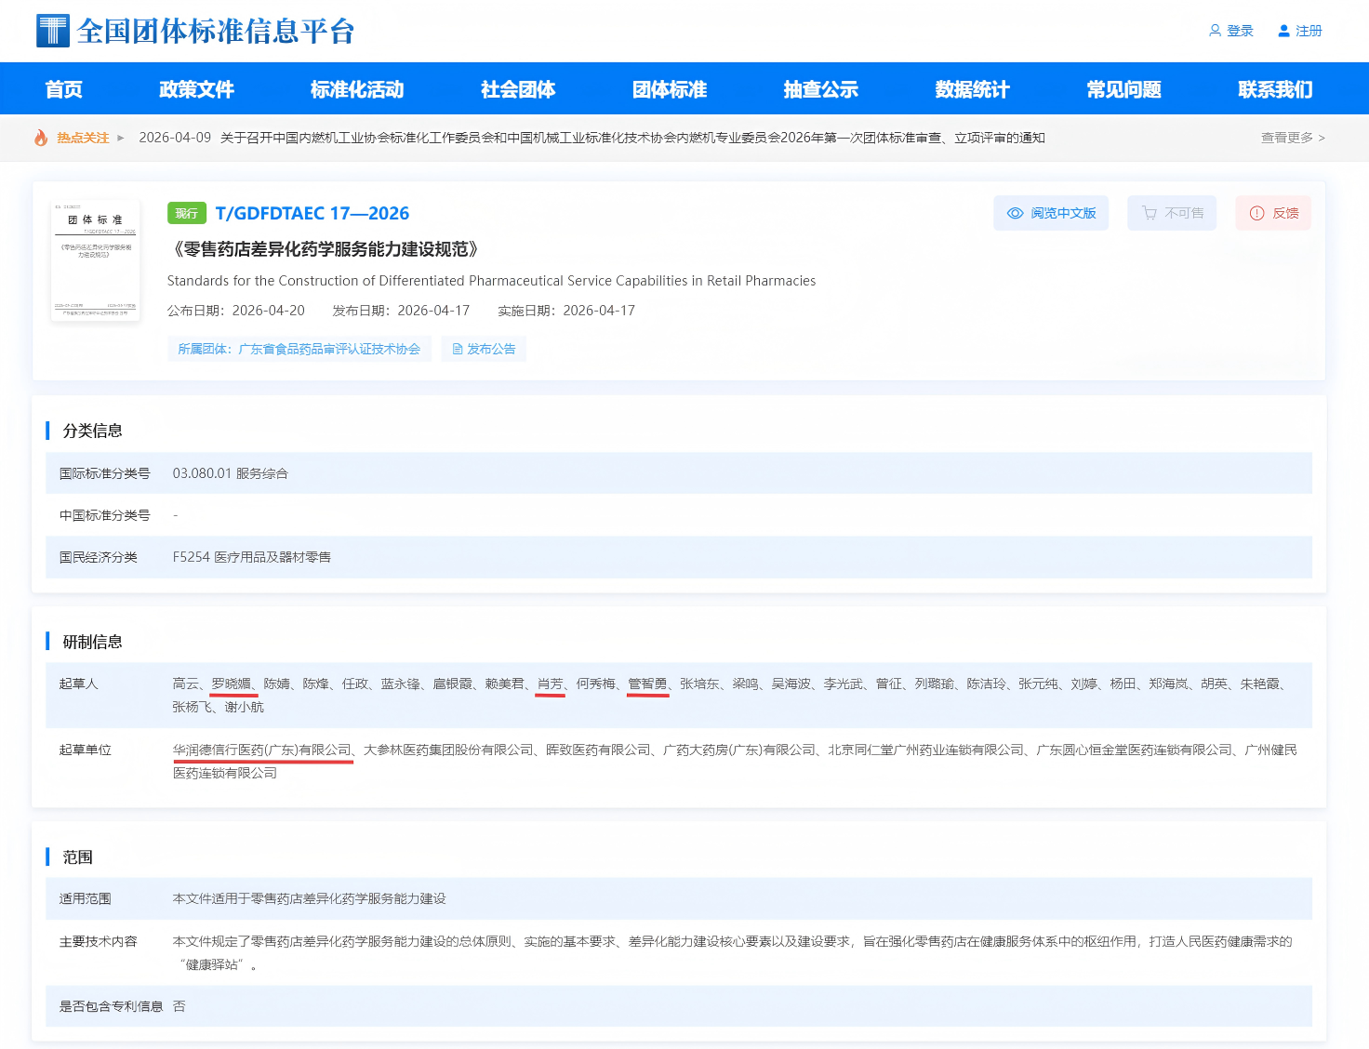Click the document icon beside 发布公告

[x=458, y=350]
